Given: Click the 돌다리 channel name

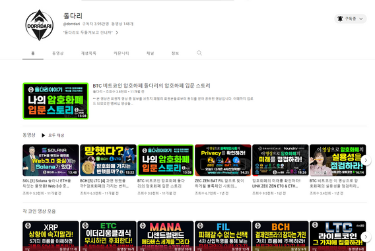Looking at the screenshot, I should 73,16.
